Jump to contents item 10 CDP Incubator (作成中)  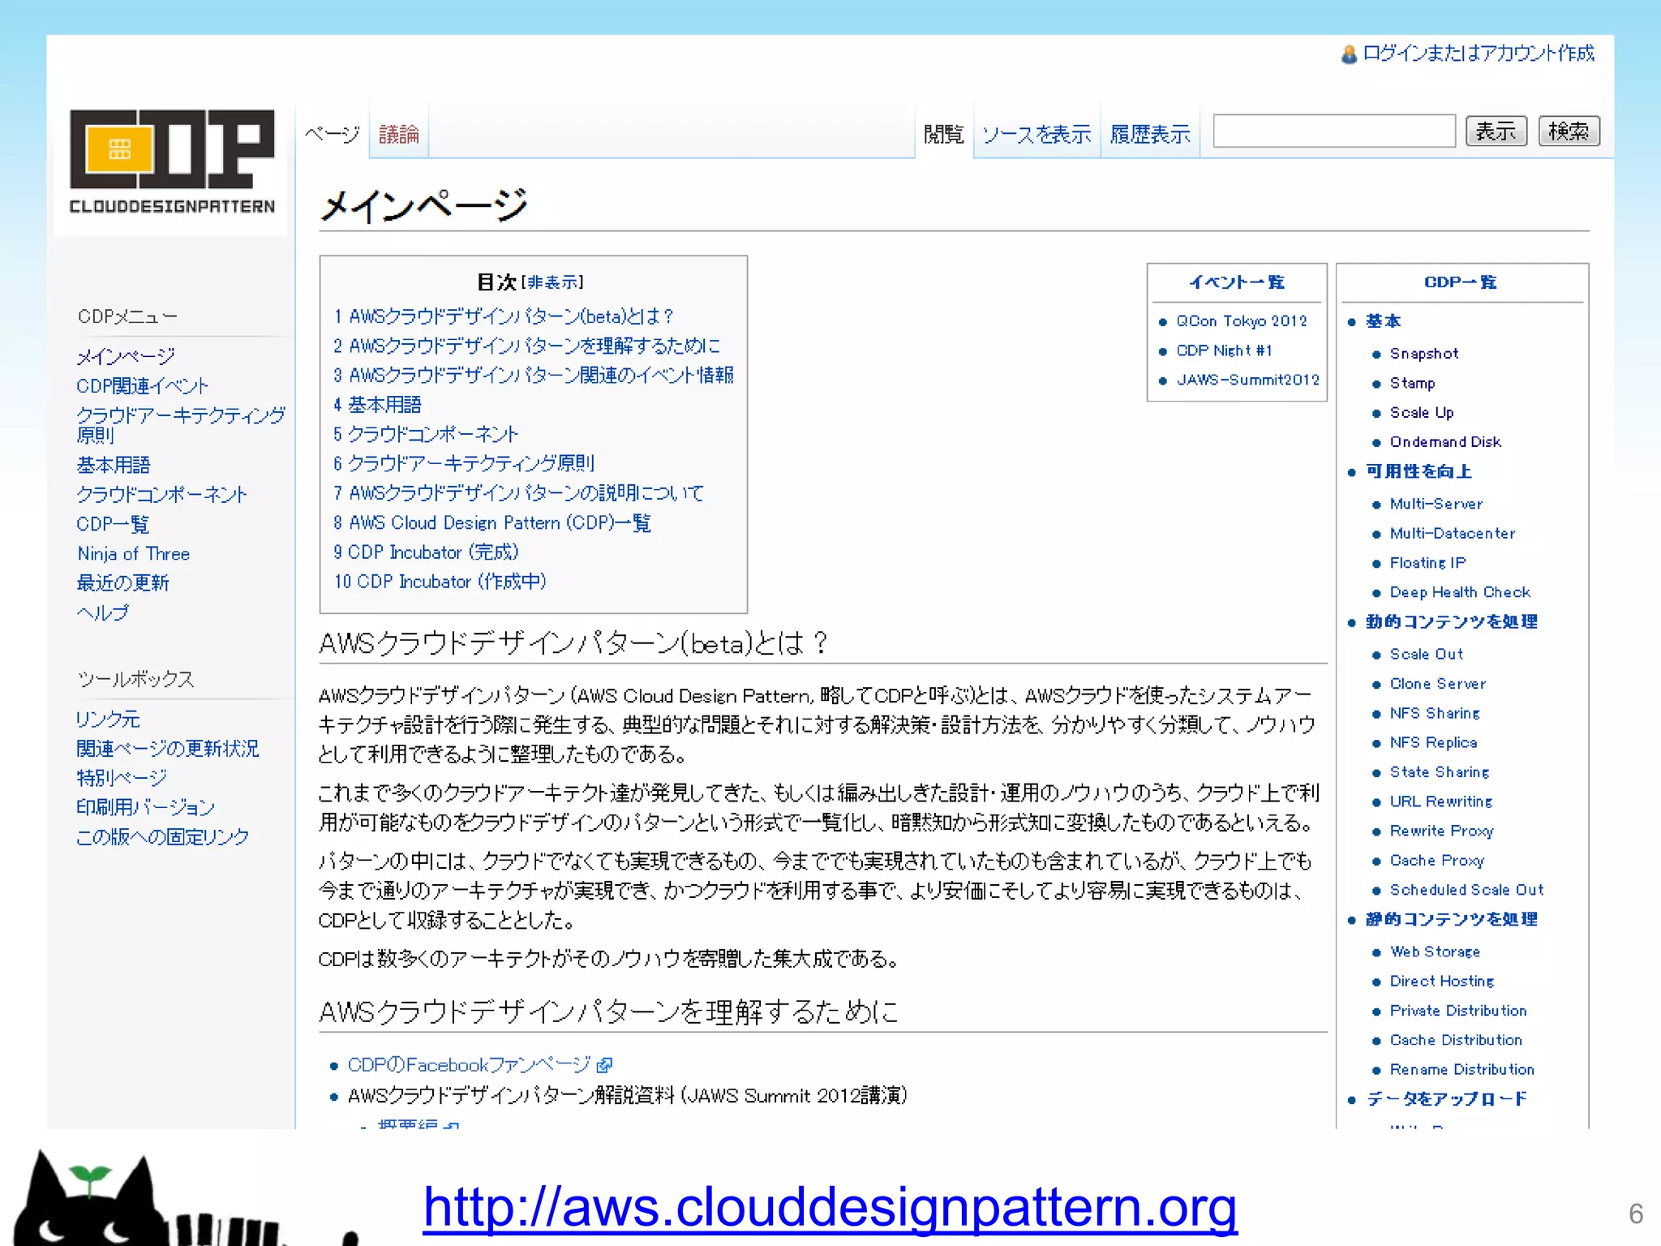click(440, 582)
